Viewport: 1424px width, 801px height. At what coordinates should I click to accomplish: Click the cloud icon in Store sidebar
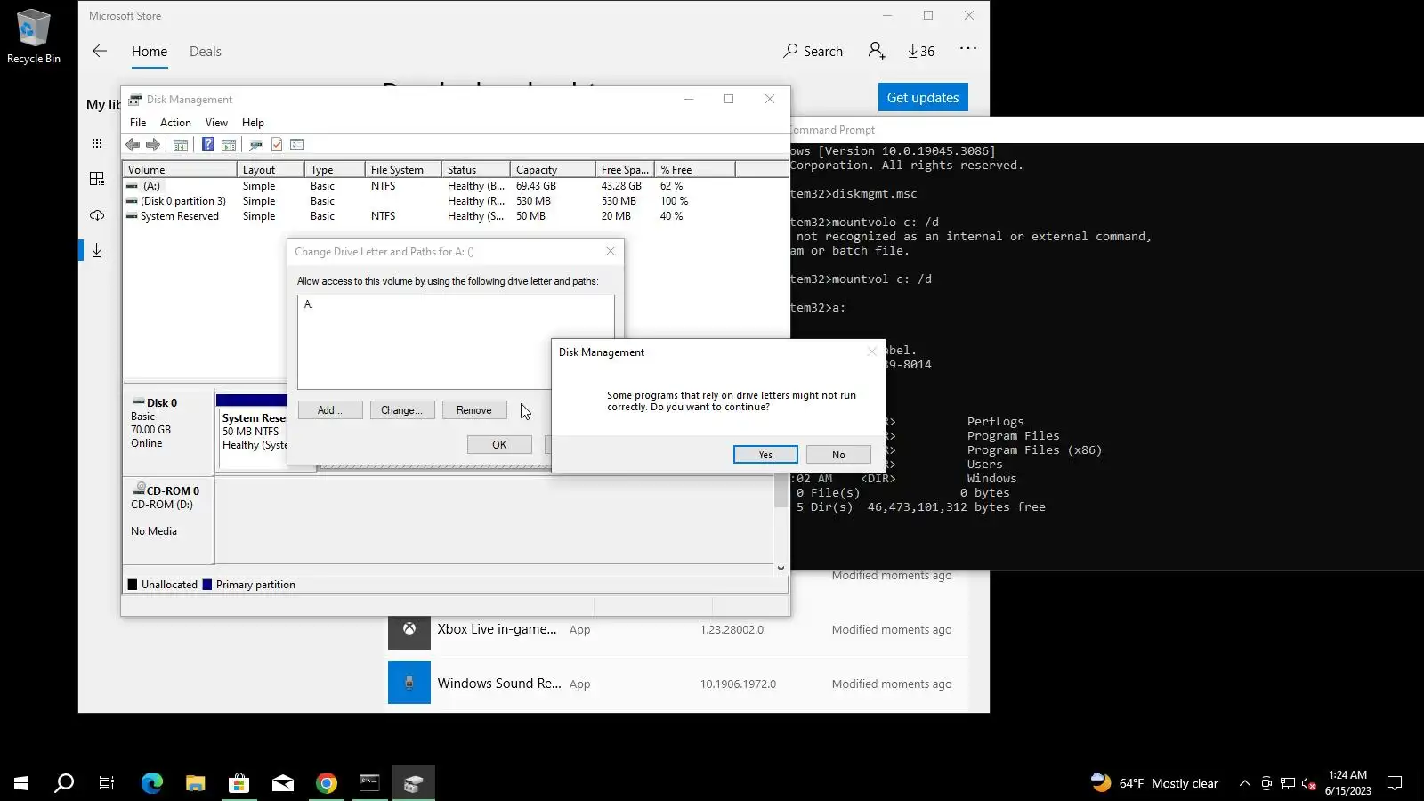pyautogui.click(x=97, y=215)
